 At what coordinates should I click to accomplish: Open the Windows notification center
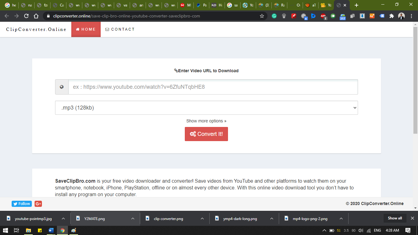(408, 230)
